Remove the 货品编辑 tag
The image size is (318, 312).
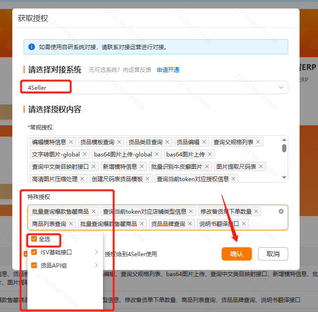click(x=204, y=142)
